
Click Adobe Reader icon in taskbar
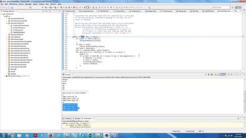35,135
